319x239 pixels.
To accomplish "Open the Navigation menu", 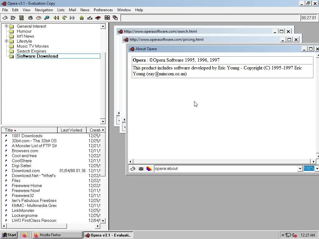I will click(x=44, y=10).
